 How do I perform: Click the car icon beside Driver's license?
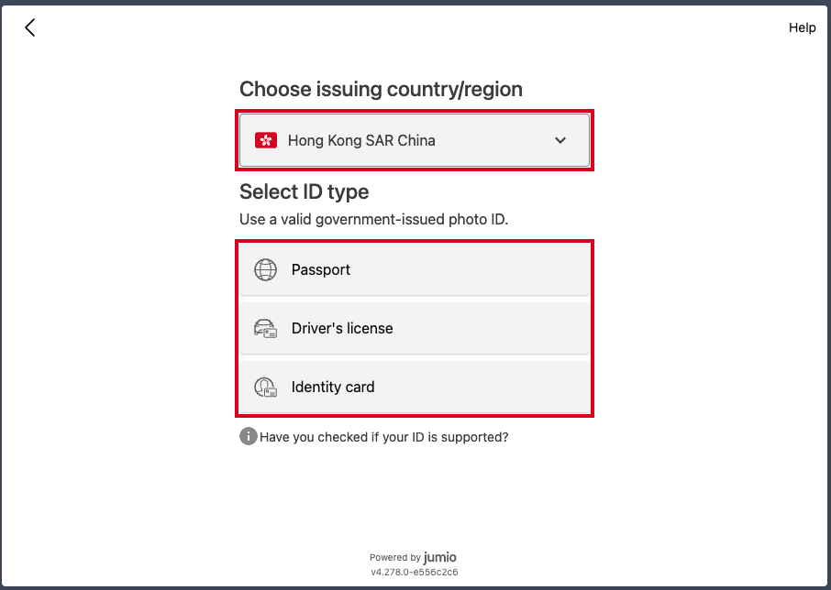(265, 328)
